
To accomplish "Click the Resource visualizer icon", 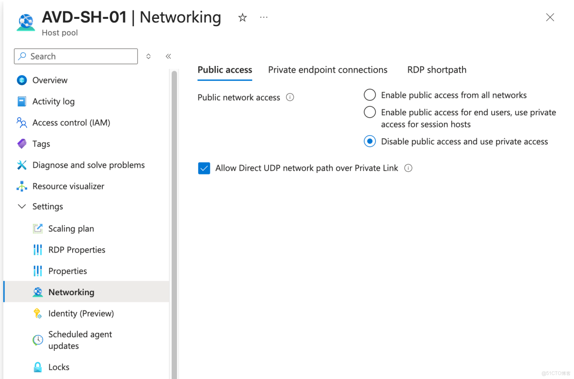I will [x=22, y=186].
